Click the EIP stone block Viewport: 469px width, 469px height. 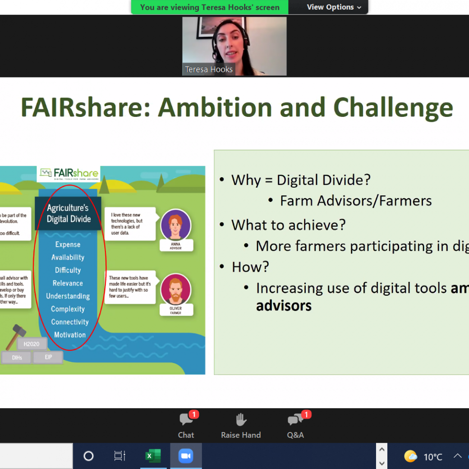point(48,357)
